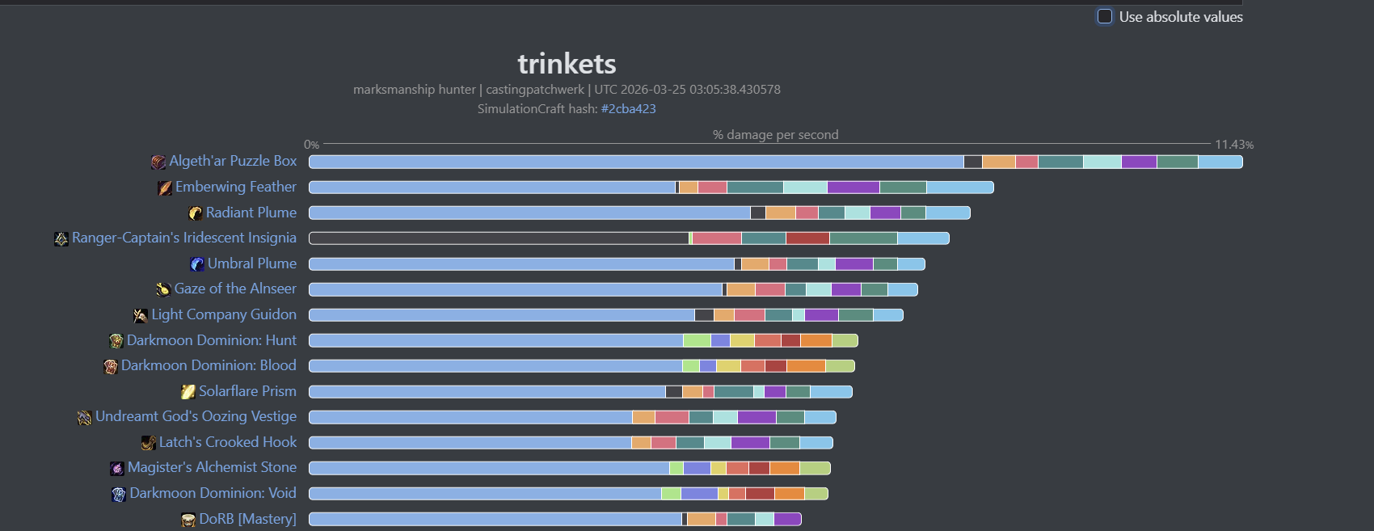Click the dark red segment in Ranger-Captain's bar
This screenshot has height=531, width=1374.
pos(807,238)
